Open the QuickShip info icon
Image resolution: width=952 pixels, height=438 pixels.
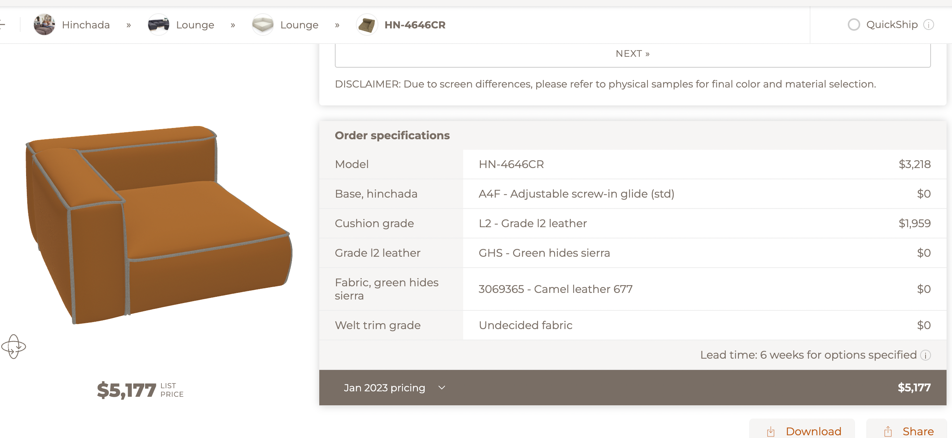[929, 25]
